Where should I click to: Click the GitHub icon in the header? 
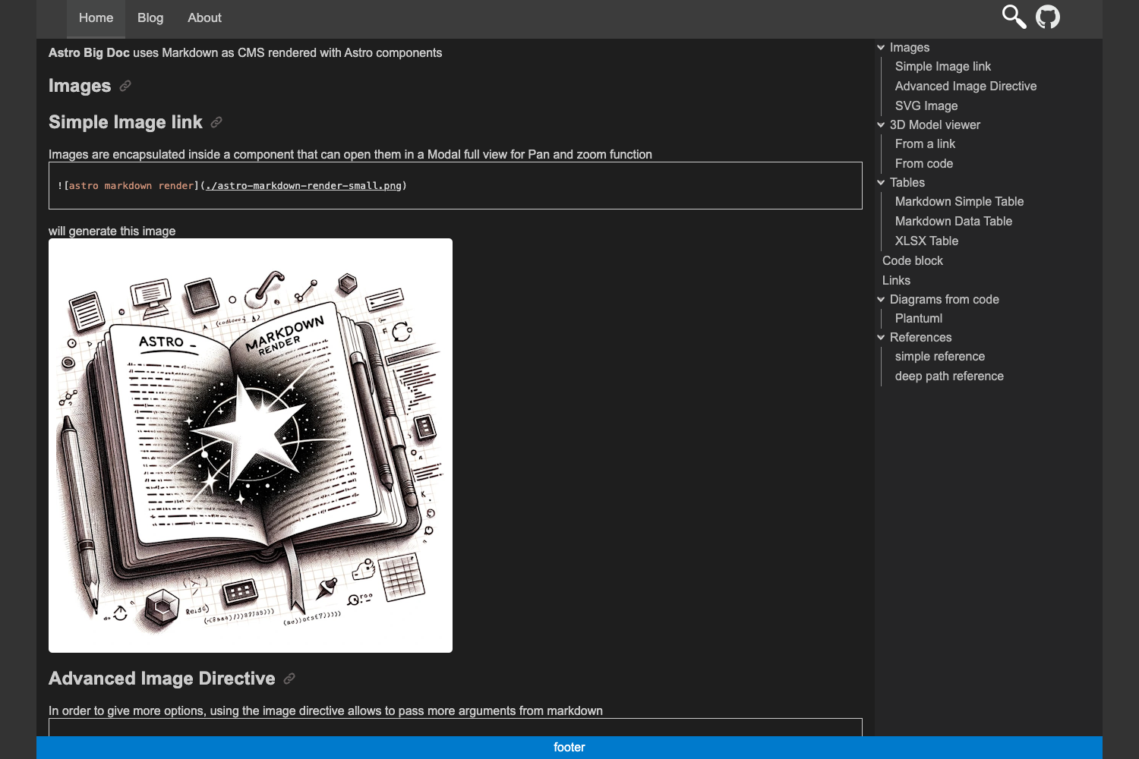click(1049, 16)
